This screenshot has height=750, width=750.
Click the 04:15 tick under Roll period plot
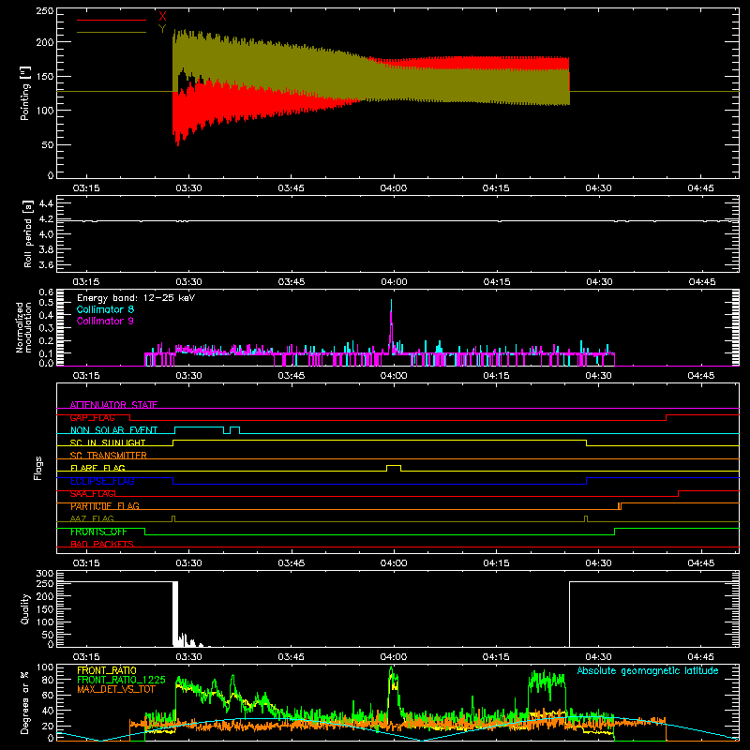497,282
